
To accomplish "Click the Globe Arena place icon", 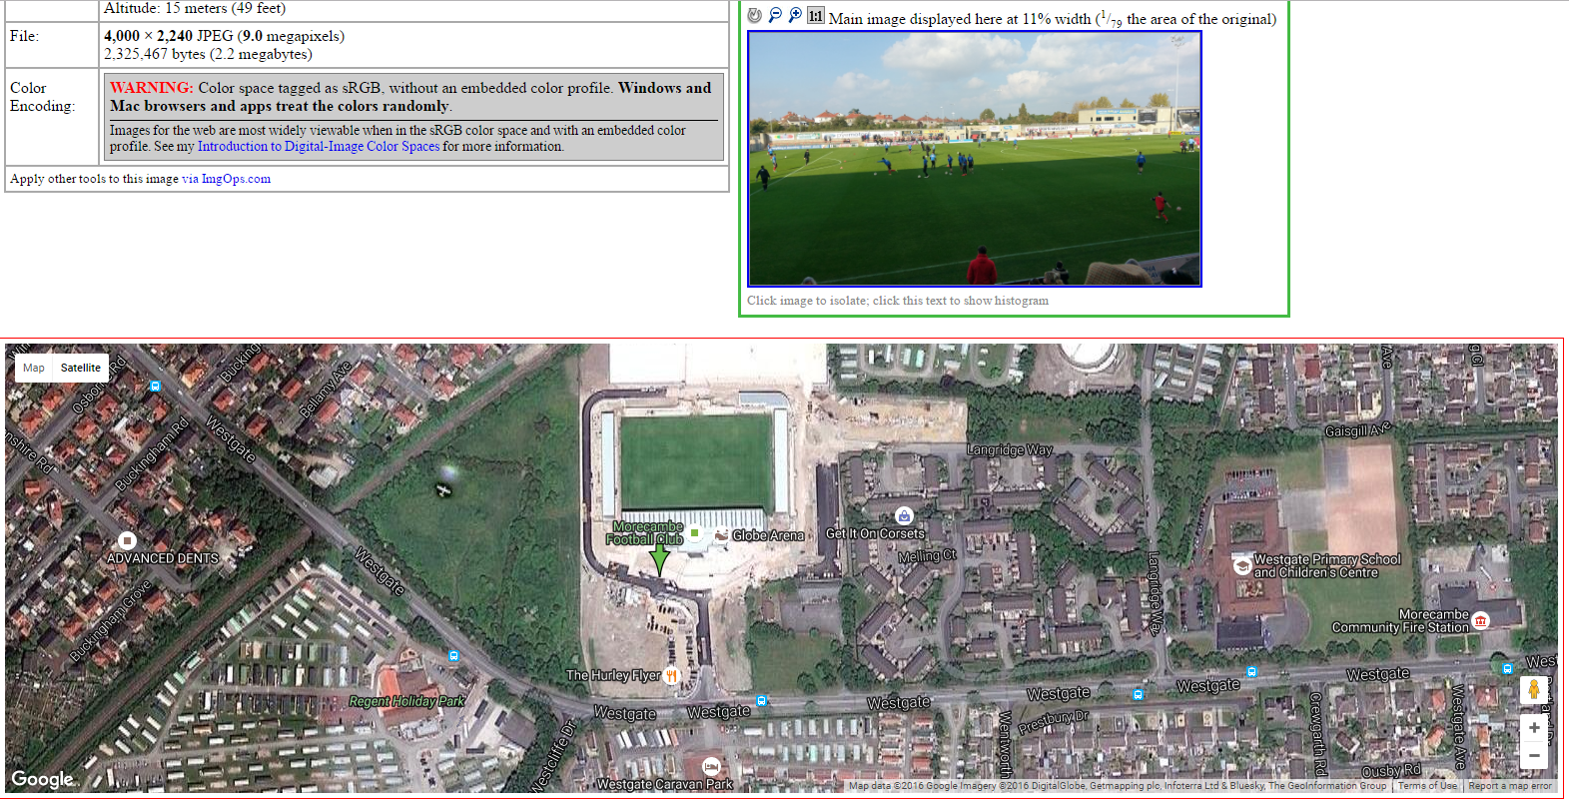I will (721, 535).
